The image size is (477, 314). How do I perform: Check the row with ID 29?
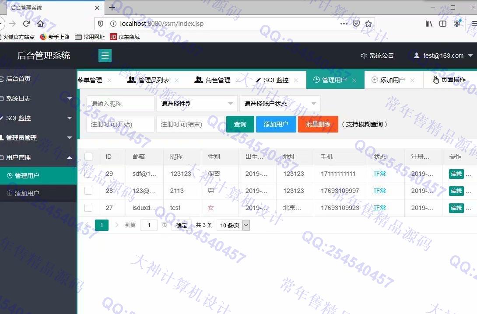pyautogui.click(x=88, y=174)
